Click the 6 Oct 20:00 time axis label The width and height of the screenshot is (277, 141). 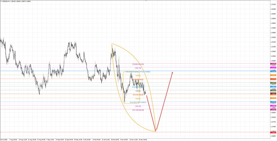[x=87, y=139]
